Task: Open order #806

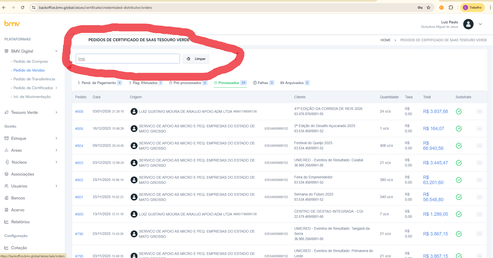Action: click(x=79, y=129)
